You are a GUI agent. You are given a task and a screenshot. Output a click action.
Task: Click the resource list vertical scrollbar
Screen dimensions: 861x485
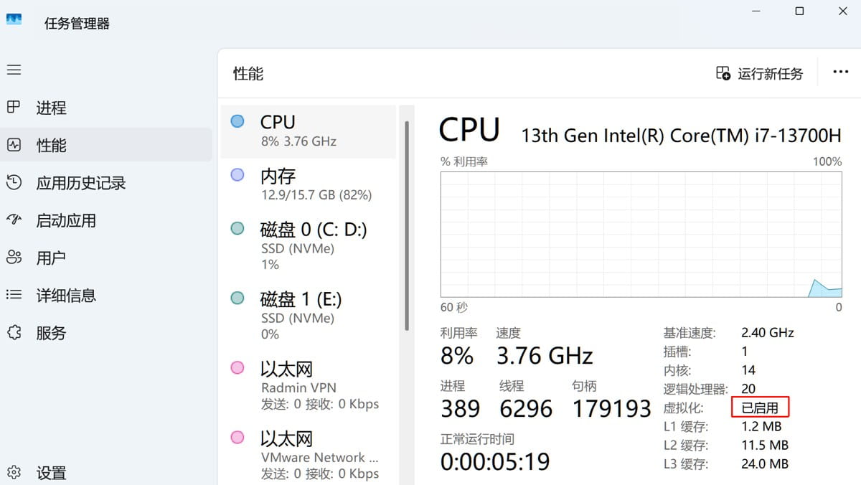coord(408,226)
